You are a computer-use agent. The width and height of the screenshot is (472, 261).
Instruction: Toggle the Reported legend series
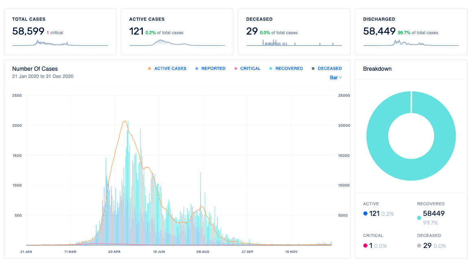(213, 69)
